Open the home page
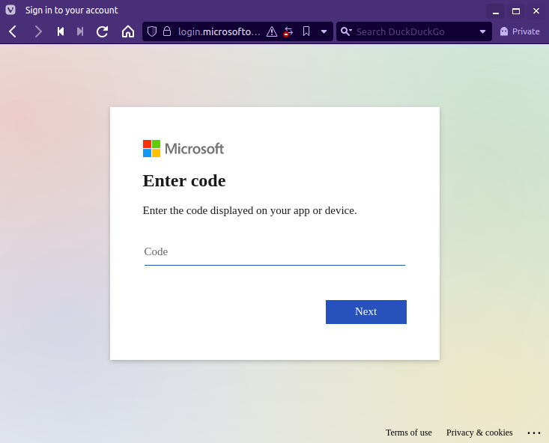The height and width of the screenshot is (443, 549). (x=128, y=31)
